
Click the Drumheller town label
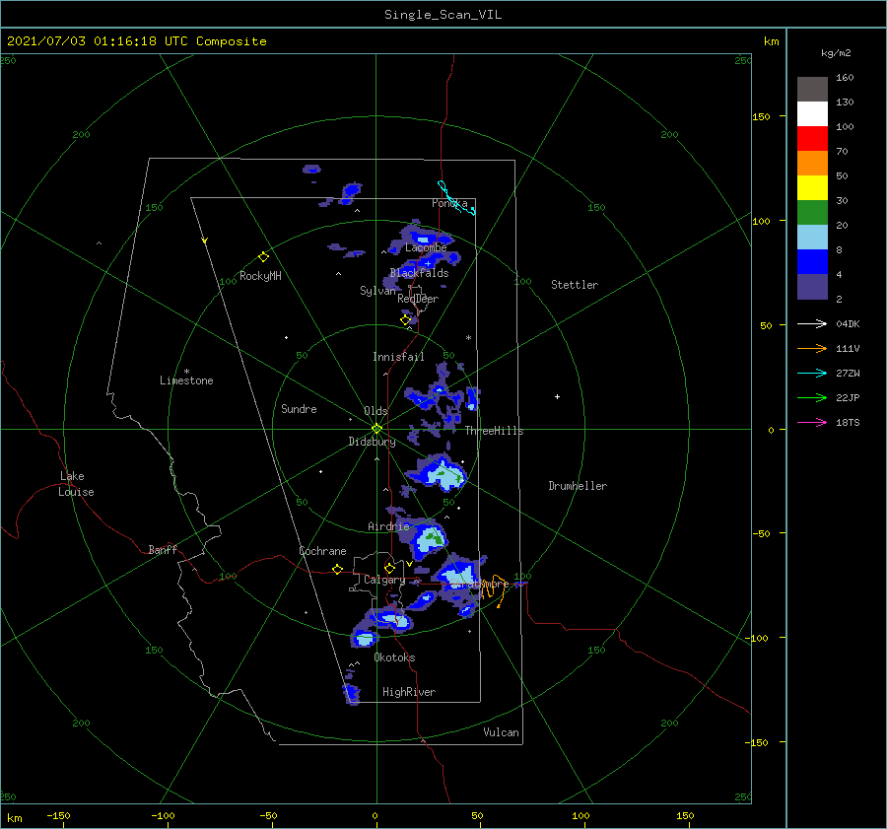578,486
